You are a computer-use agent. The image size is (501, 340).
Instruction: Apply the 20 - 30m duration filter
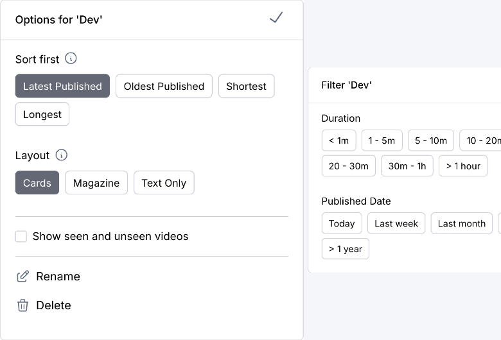[348, 166]
